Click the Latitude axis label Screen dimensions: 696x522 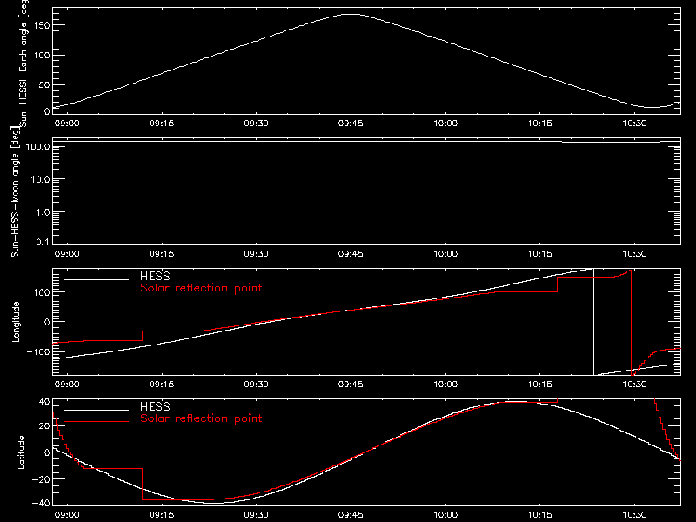pyautogui.click(x=21, y=452)
